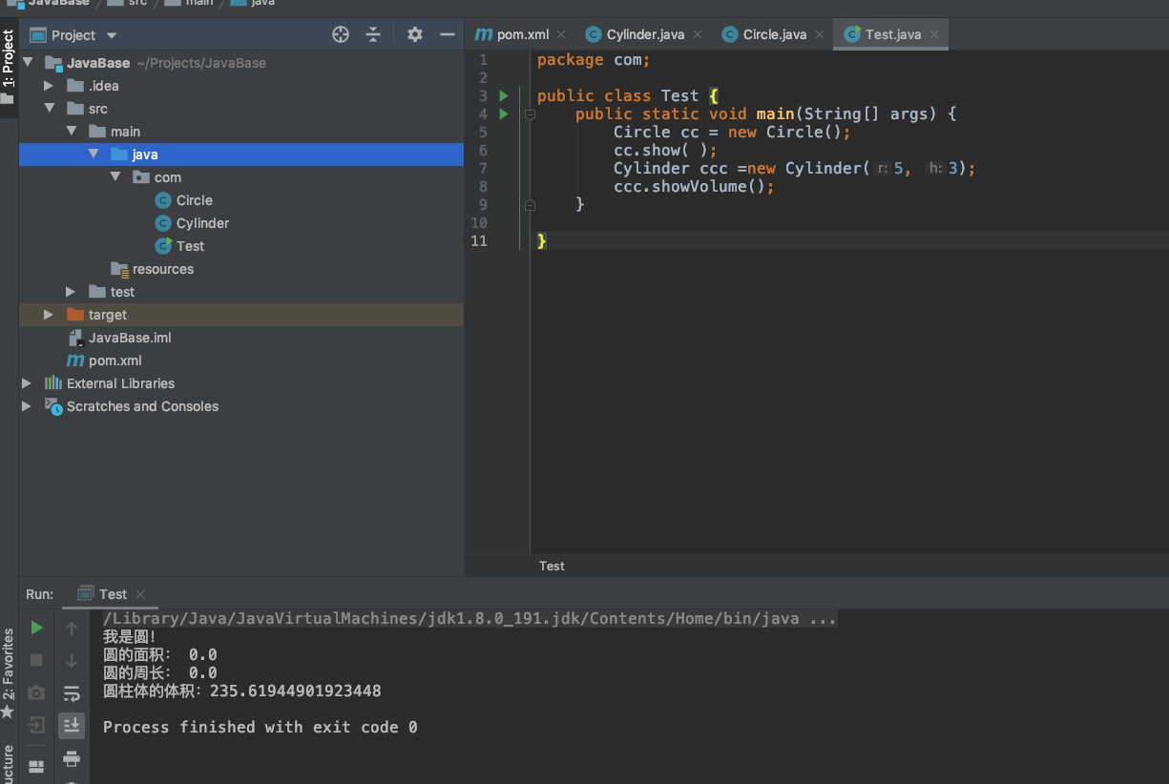This screenshot has height=784, width=1169.
Task: Click the print console output icon
Action: tap(72, 758)
